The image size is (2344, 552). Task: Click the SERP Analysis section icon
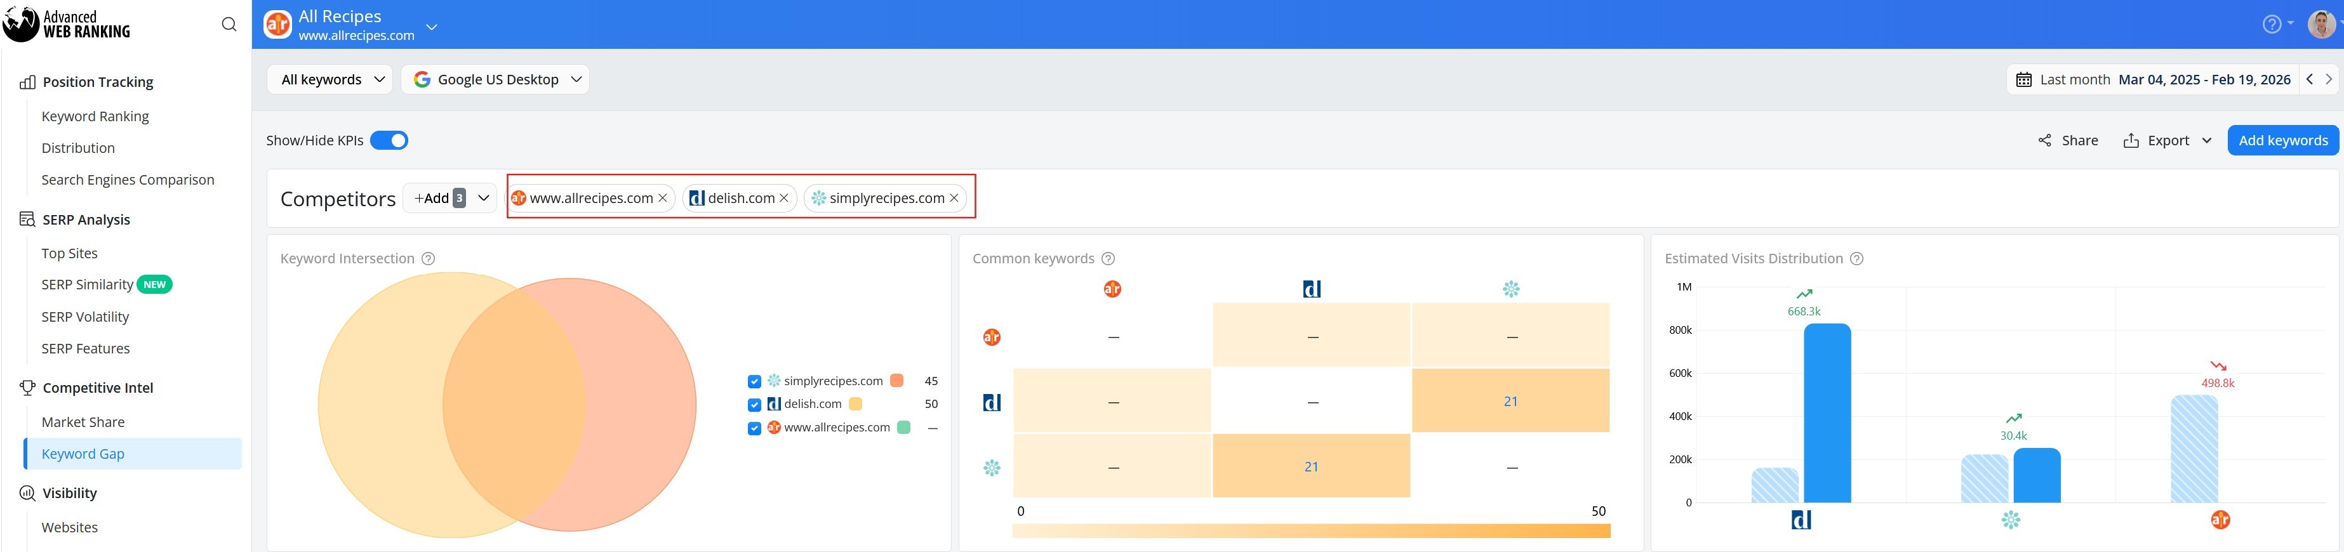27,219
